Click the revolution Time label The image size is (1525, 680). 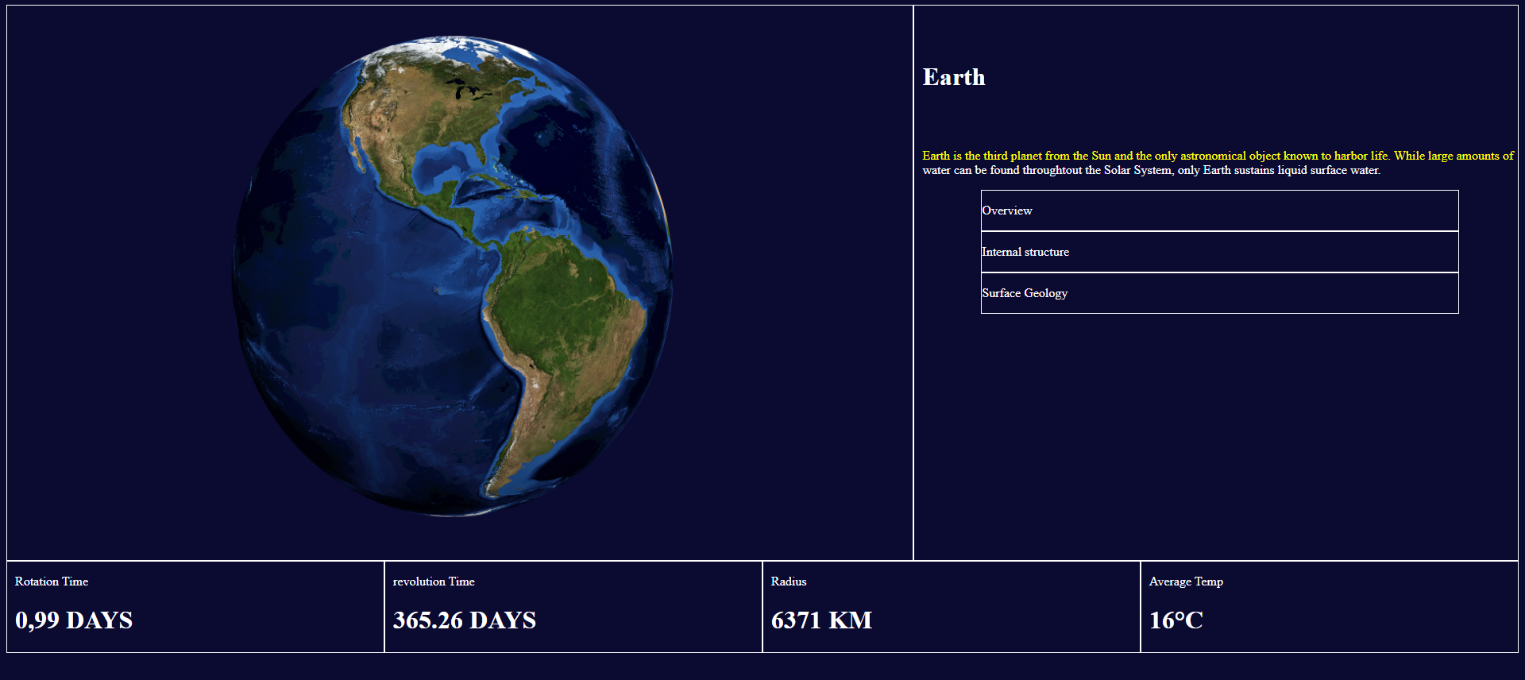[x=434, y=581]
